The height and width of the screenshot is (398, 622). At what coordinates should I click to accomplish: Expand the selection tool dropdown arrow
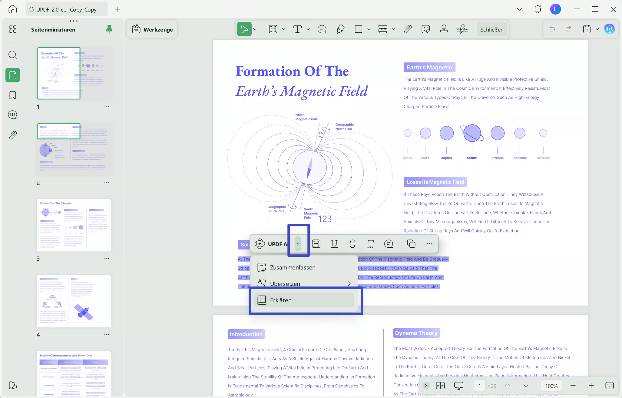[255, 29]
